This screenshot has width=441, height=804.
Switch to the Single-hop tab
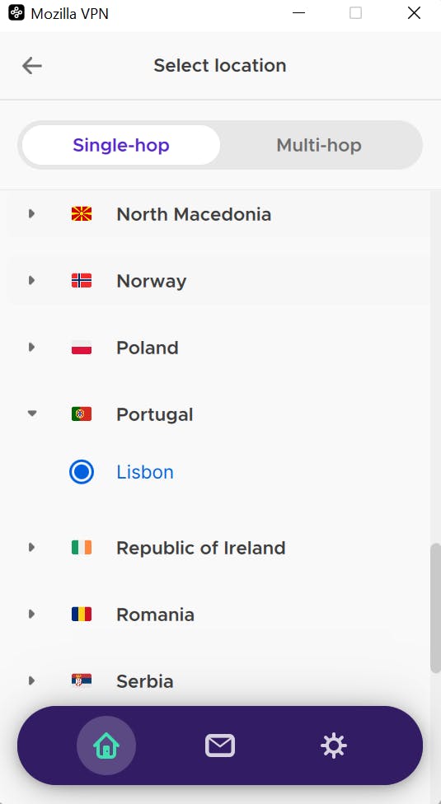(x=121, y=145)
